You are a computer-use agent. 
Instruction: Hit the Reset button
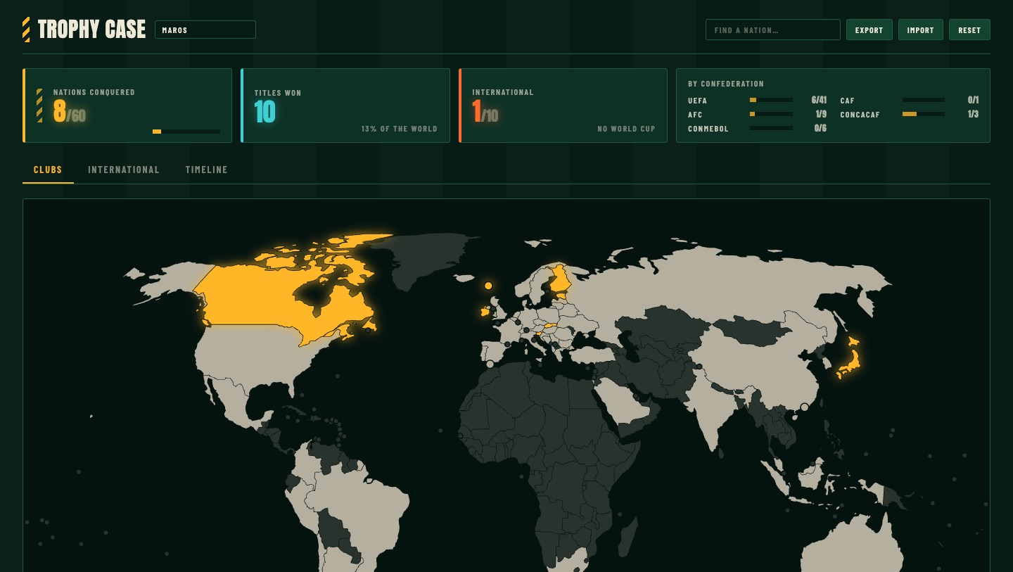click(969, 30)
